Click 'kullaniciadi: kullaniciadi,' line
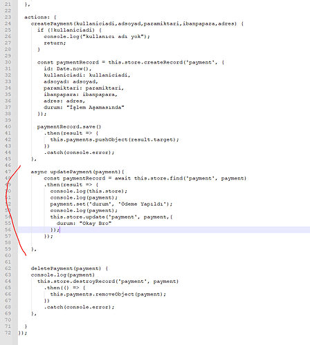 tap(87, 75)
